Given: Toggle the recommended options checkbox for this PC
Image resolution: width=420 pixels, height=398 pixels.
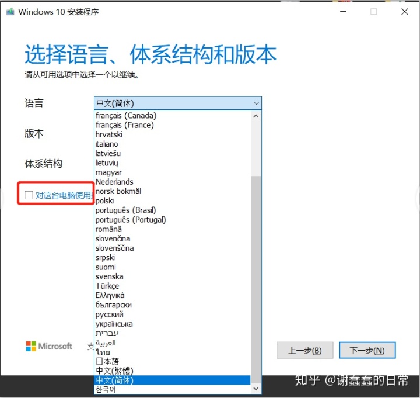Looking at the screenshot, I should (29, 195).
